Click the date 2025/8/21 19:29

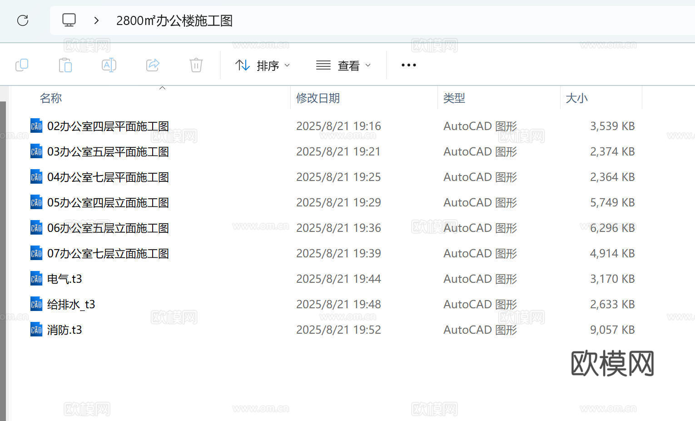[338, 202]
